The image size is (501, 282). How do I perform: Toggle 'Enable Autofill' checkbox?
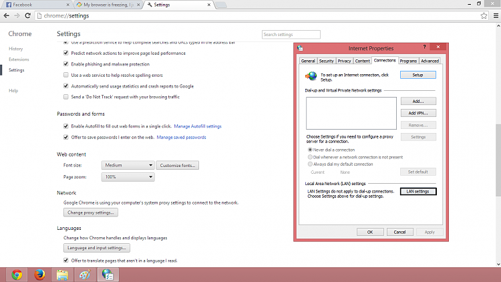pos(66,126)
